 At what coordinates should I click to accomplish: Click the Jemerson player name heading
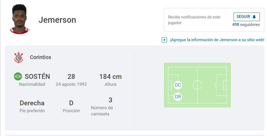click(57, 20)
